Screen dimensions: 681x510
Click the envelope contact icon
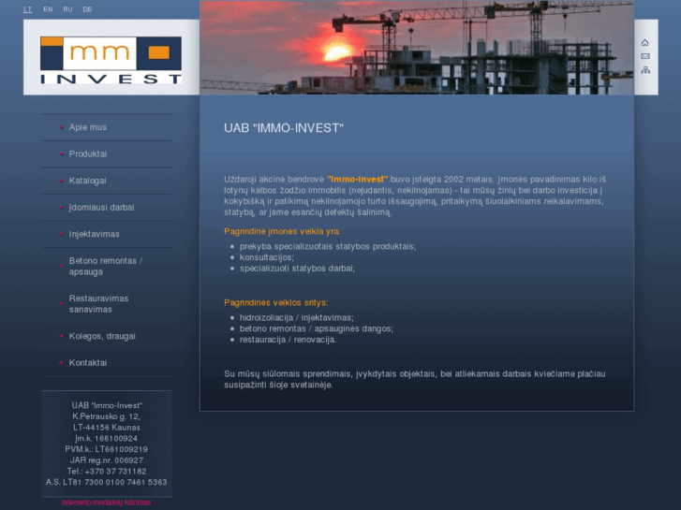point(645,56)
